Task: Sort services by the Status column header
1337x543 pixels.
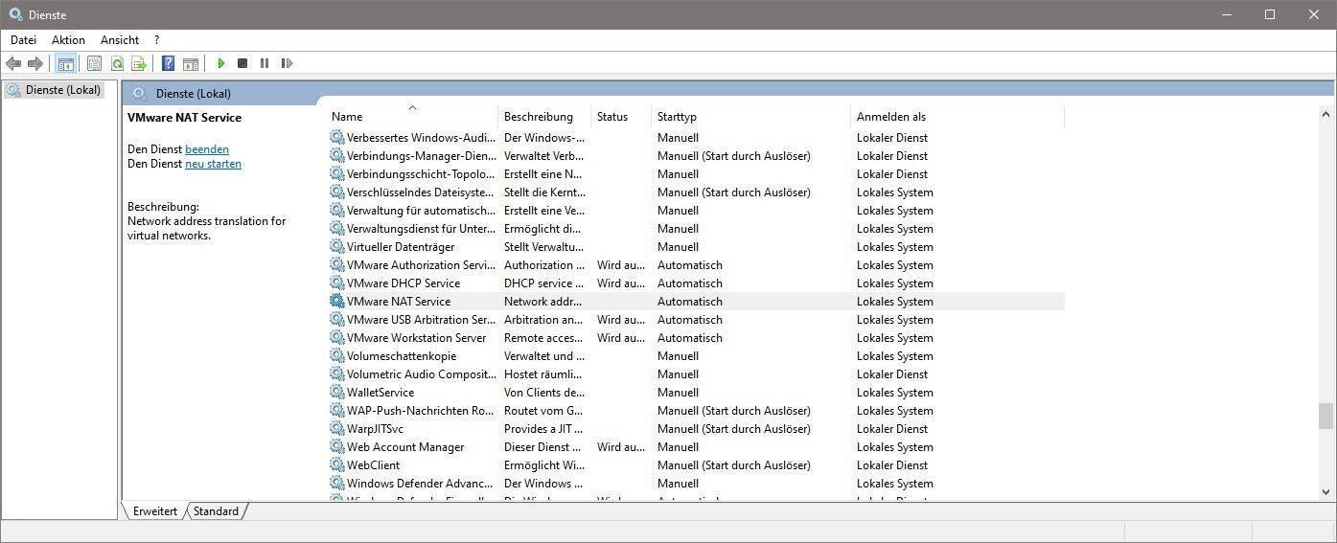Action: click(x=611, y=117)
